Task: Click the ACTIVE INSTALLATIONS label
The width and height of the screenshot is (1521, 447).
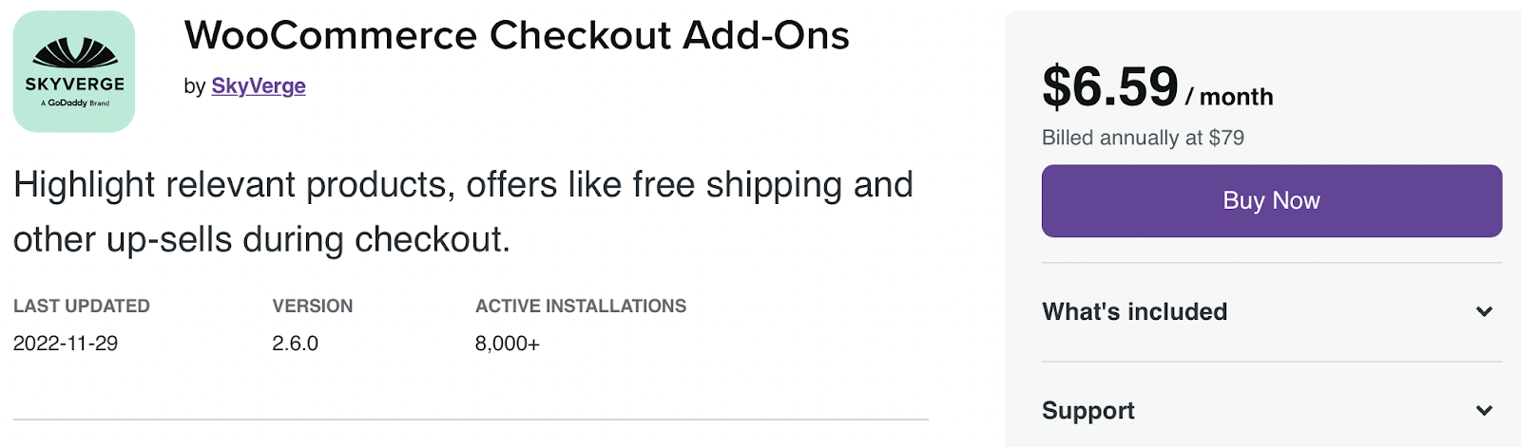Action: click(x=581, y=306)
